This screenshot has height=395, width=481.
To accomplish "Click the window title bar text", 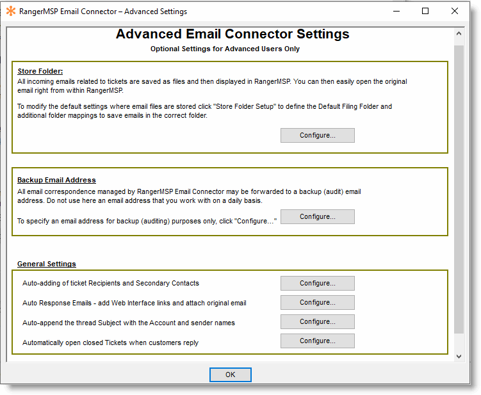I will tap(102, 12).
